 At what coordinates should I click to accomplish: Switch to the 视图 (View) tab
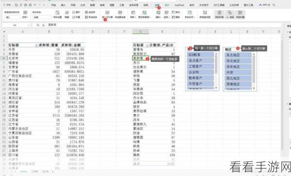tap(112, 5)
